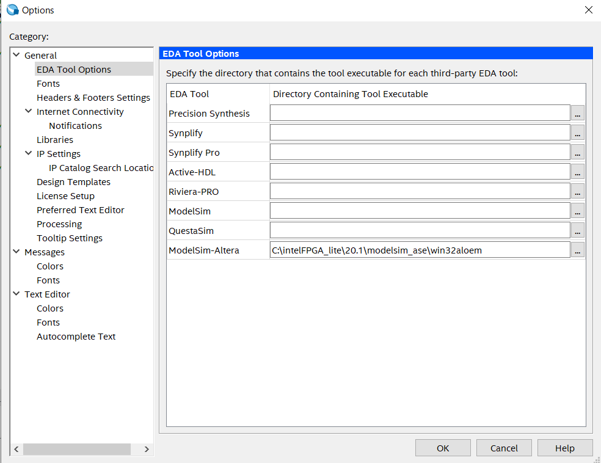Confirm with the OK button

coord(443,448)
